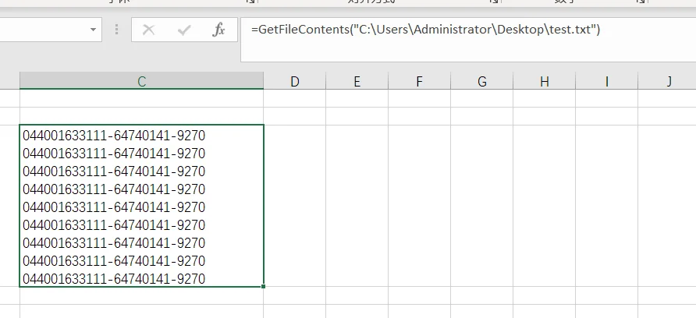Open the Name Box dropdown arrow

point(93,30)
